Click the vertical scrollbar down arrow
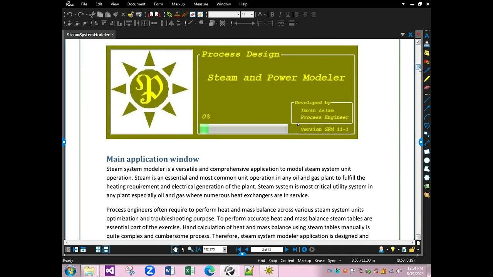493x277 pixels. [418, 237]
